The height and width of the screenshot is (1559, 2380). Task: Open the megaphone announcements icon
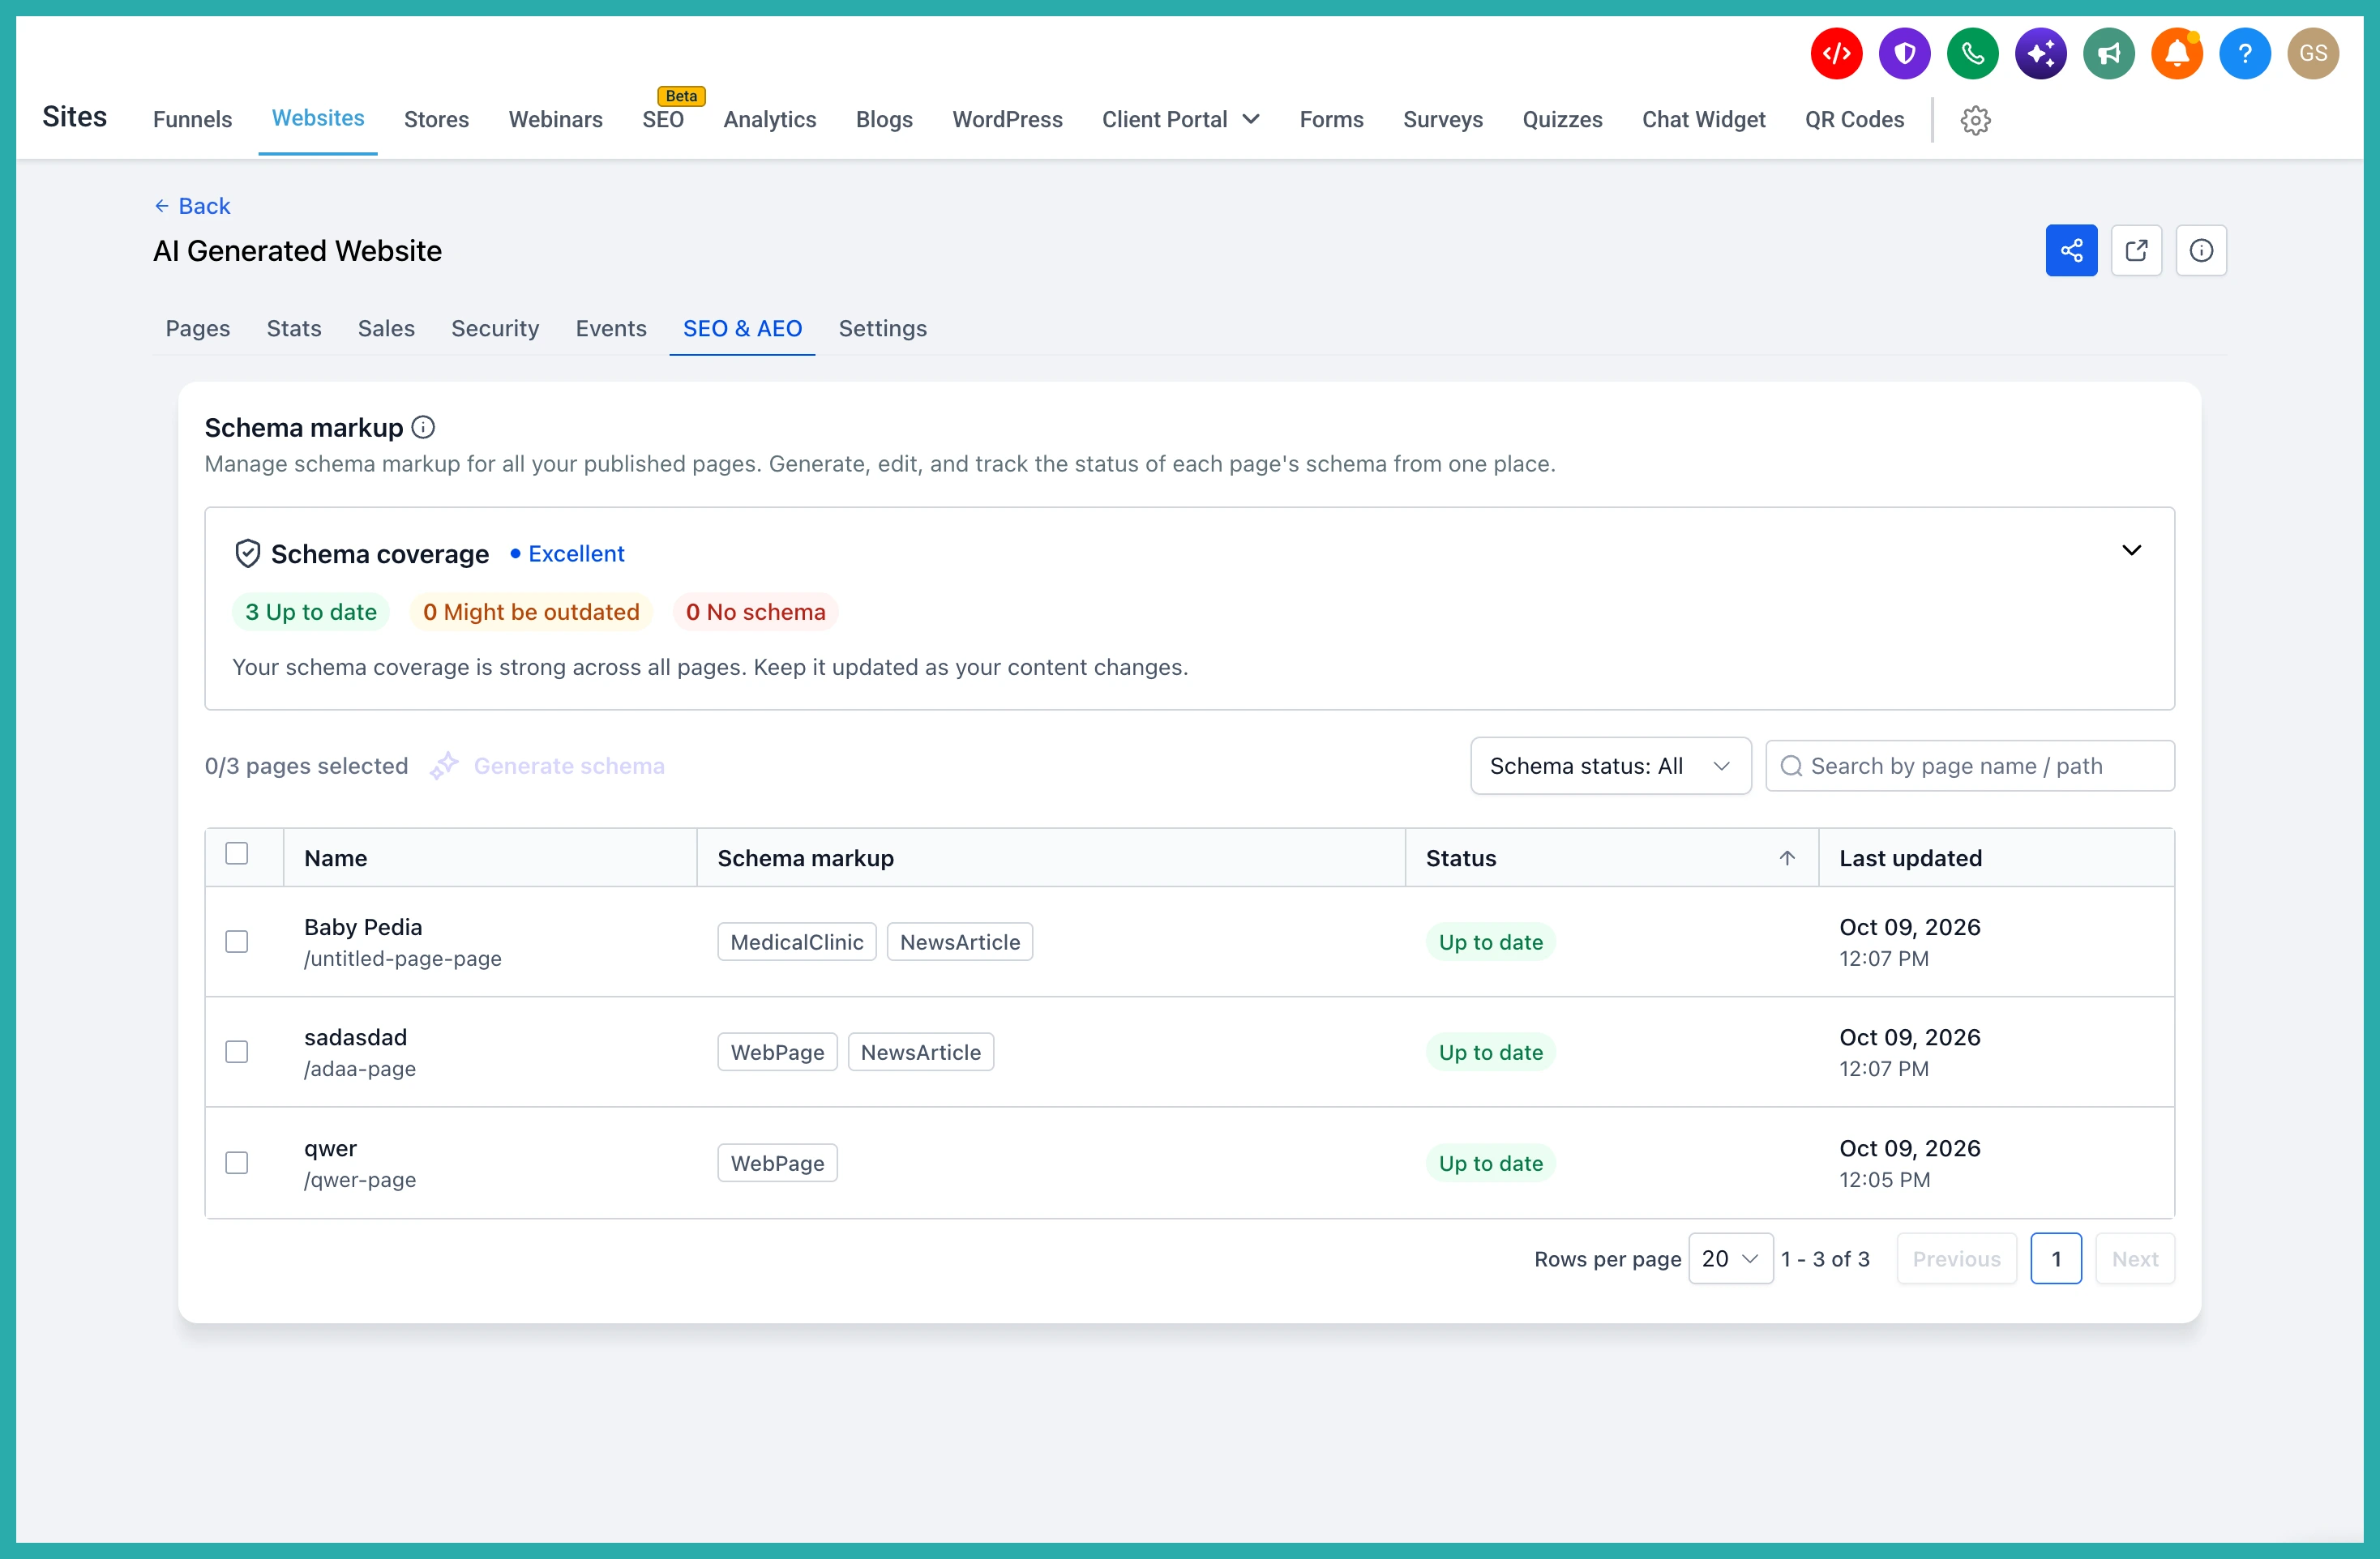coord(2108,53)
